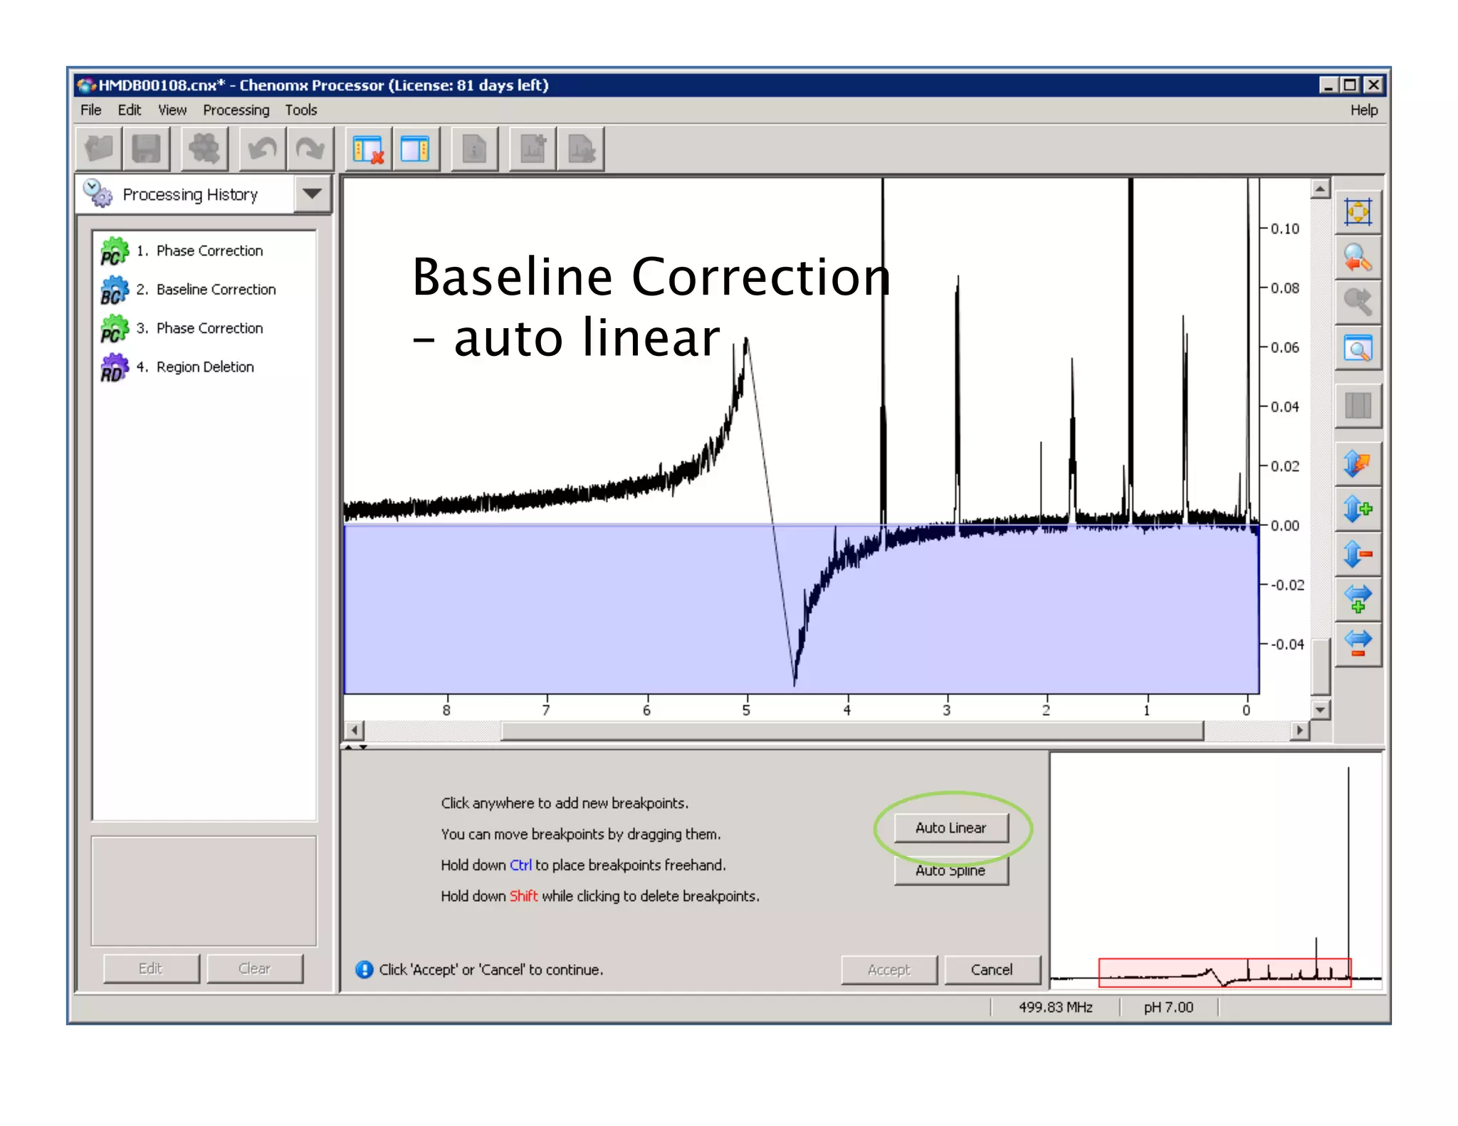Decrease horizontal zoom with red minus

pyautogui.click(x=1358, y=644)
